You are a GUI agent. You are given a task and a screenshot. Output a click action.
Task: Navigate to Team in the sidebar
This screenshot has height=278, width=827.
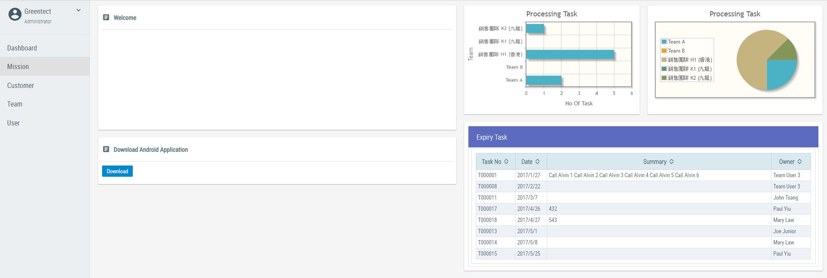click(15, 104)
